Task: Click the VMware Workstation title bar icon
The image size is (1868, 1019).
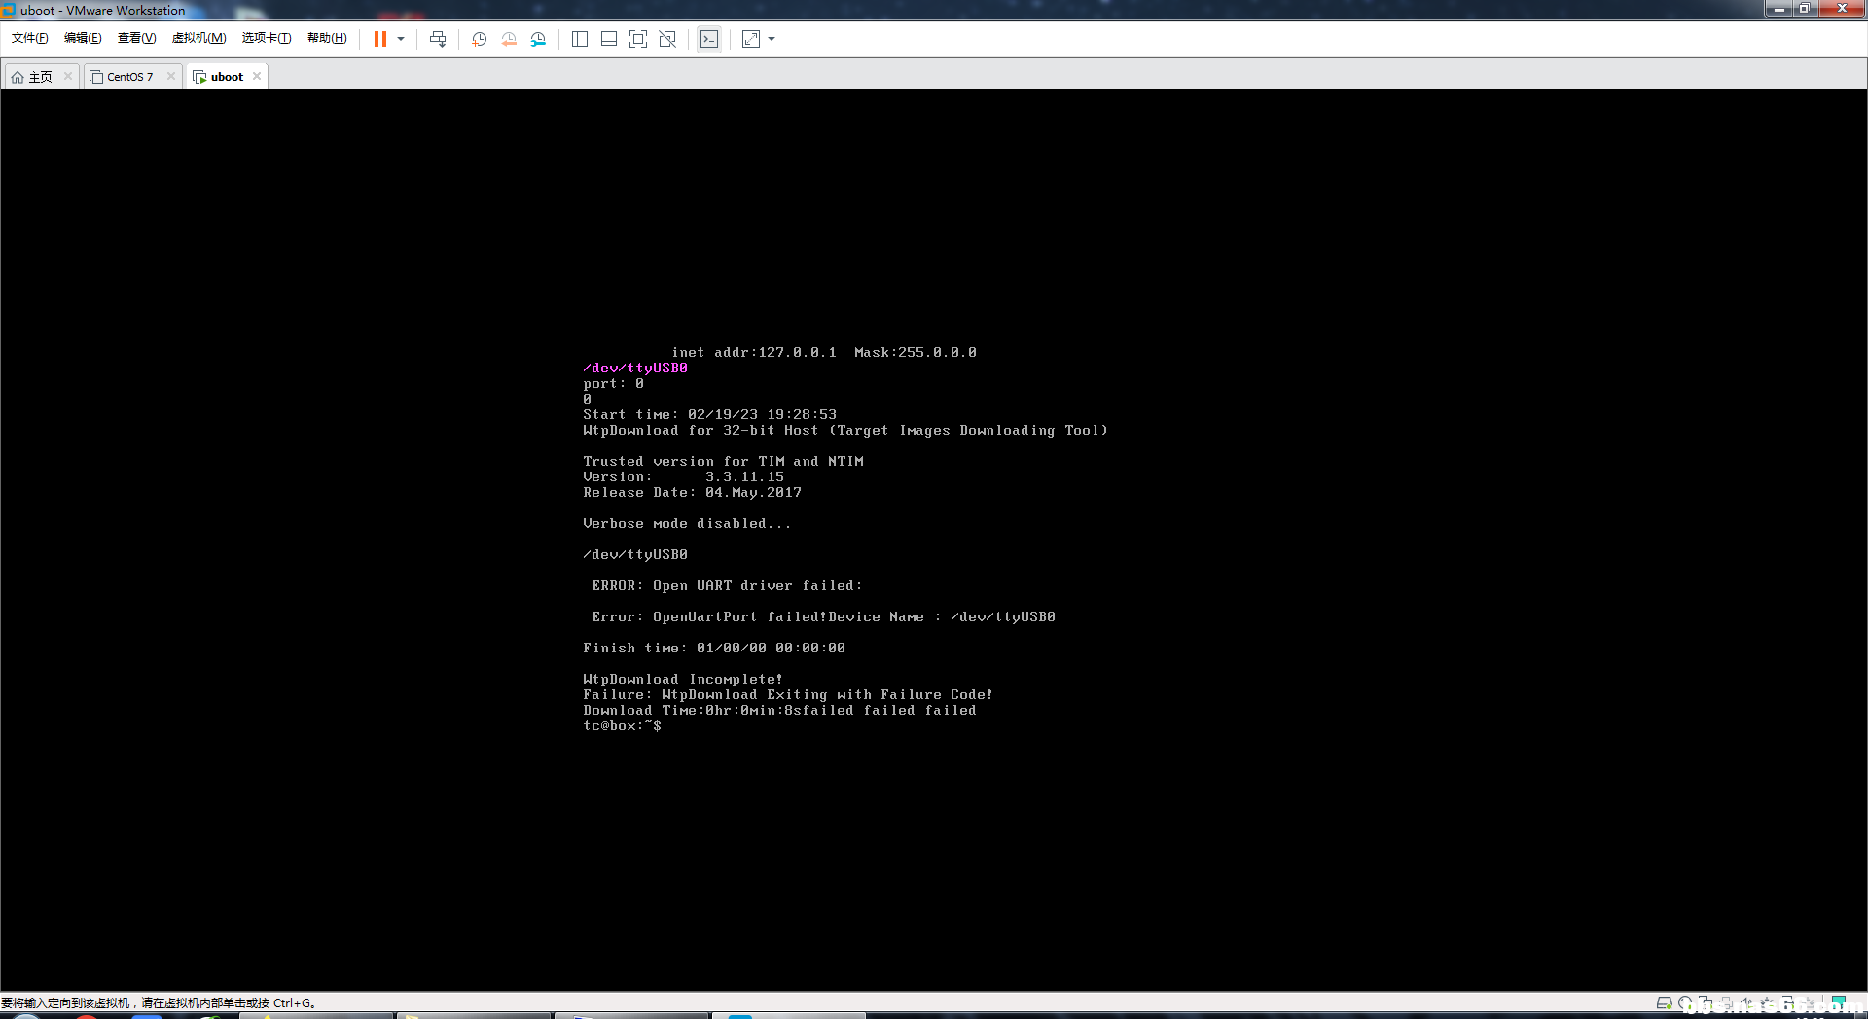Action: [9, 10]
